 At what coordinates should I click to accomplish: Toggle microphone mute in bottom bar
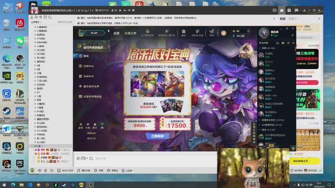point(46,170)
